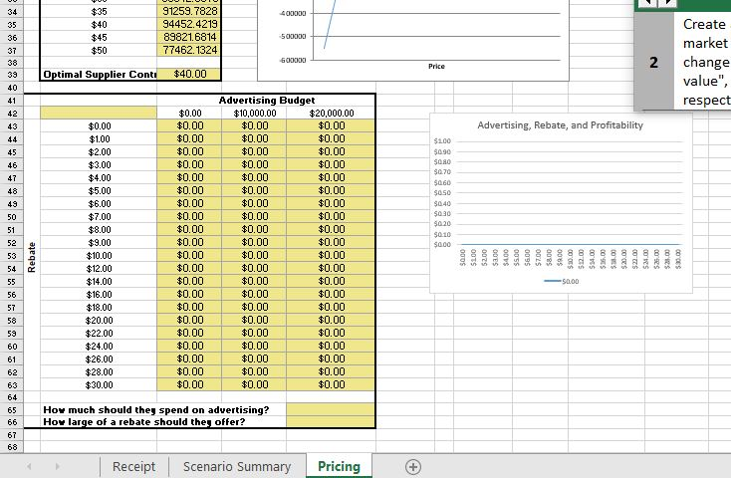Click the $0.00 legend entry of the profitability chart

[x=562, y=281]
